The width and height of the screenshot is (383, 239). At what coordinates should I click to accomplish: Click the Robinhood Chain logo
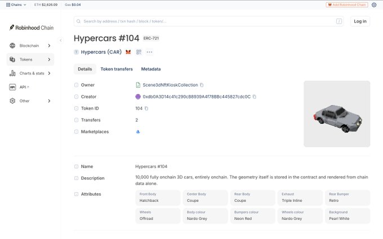(32, 28)
